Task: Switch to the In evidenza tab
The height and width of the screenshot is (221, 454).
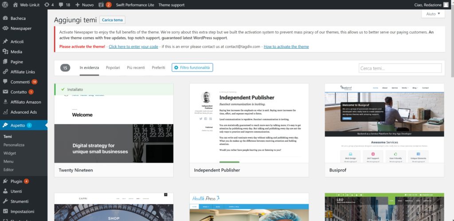Action: (x=89, y=68)
